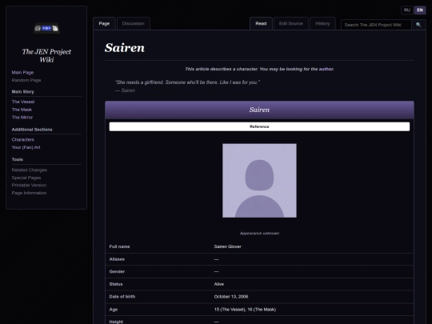Click the placeholder character portrait image
Viewport: 432px width, 324px height.
coord(259,181)
